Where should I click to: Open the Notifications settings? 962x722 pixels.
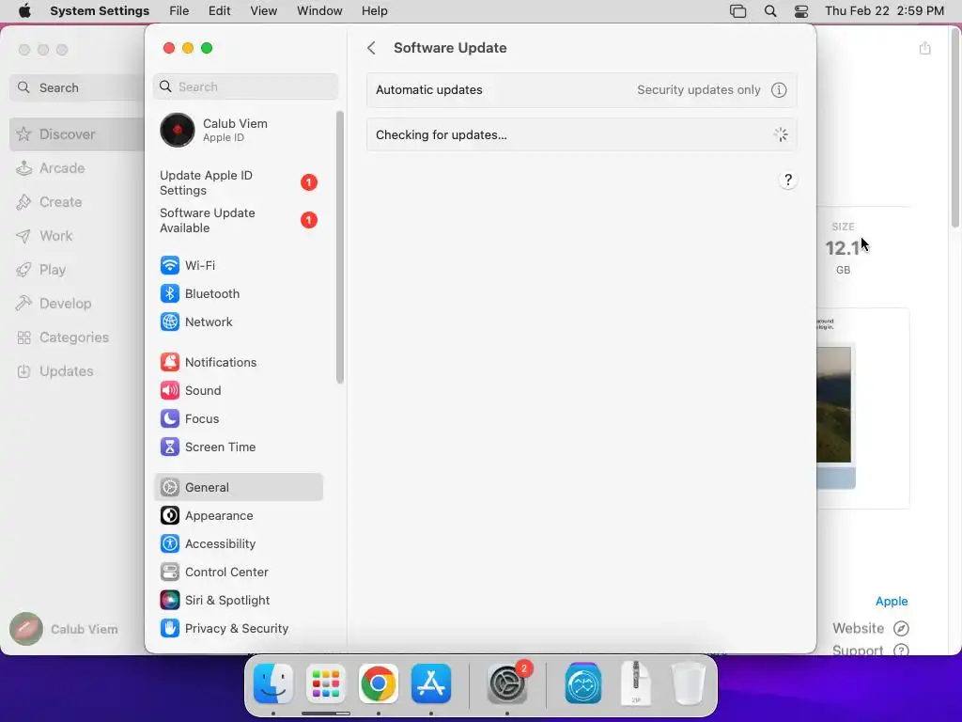[x=238, y=362]
